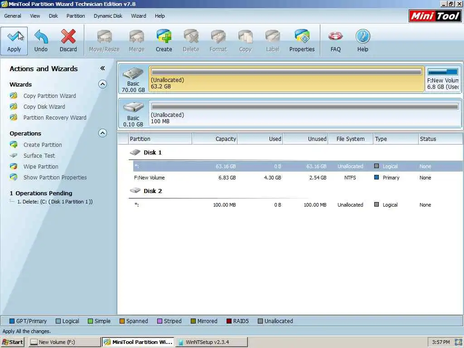The width and height of the screenshot is (464, 348).
Task: Sort by Status column header
Action: pos(440,139)
